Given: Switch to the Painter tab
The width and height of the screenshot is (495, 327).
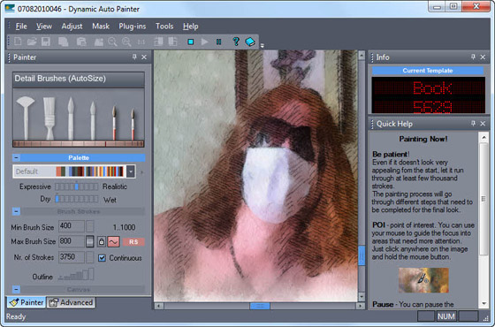Looking at the screenshot, I should coord(27,302).
